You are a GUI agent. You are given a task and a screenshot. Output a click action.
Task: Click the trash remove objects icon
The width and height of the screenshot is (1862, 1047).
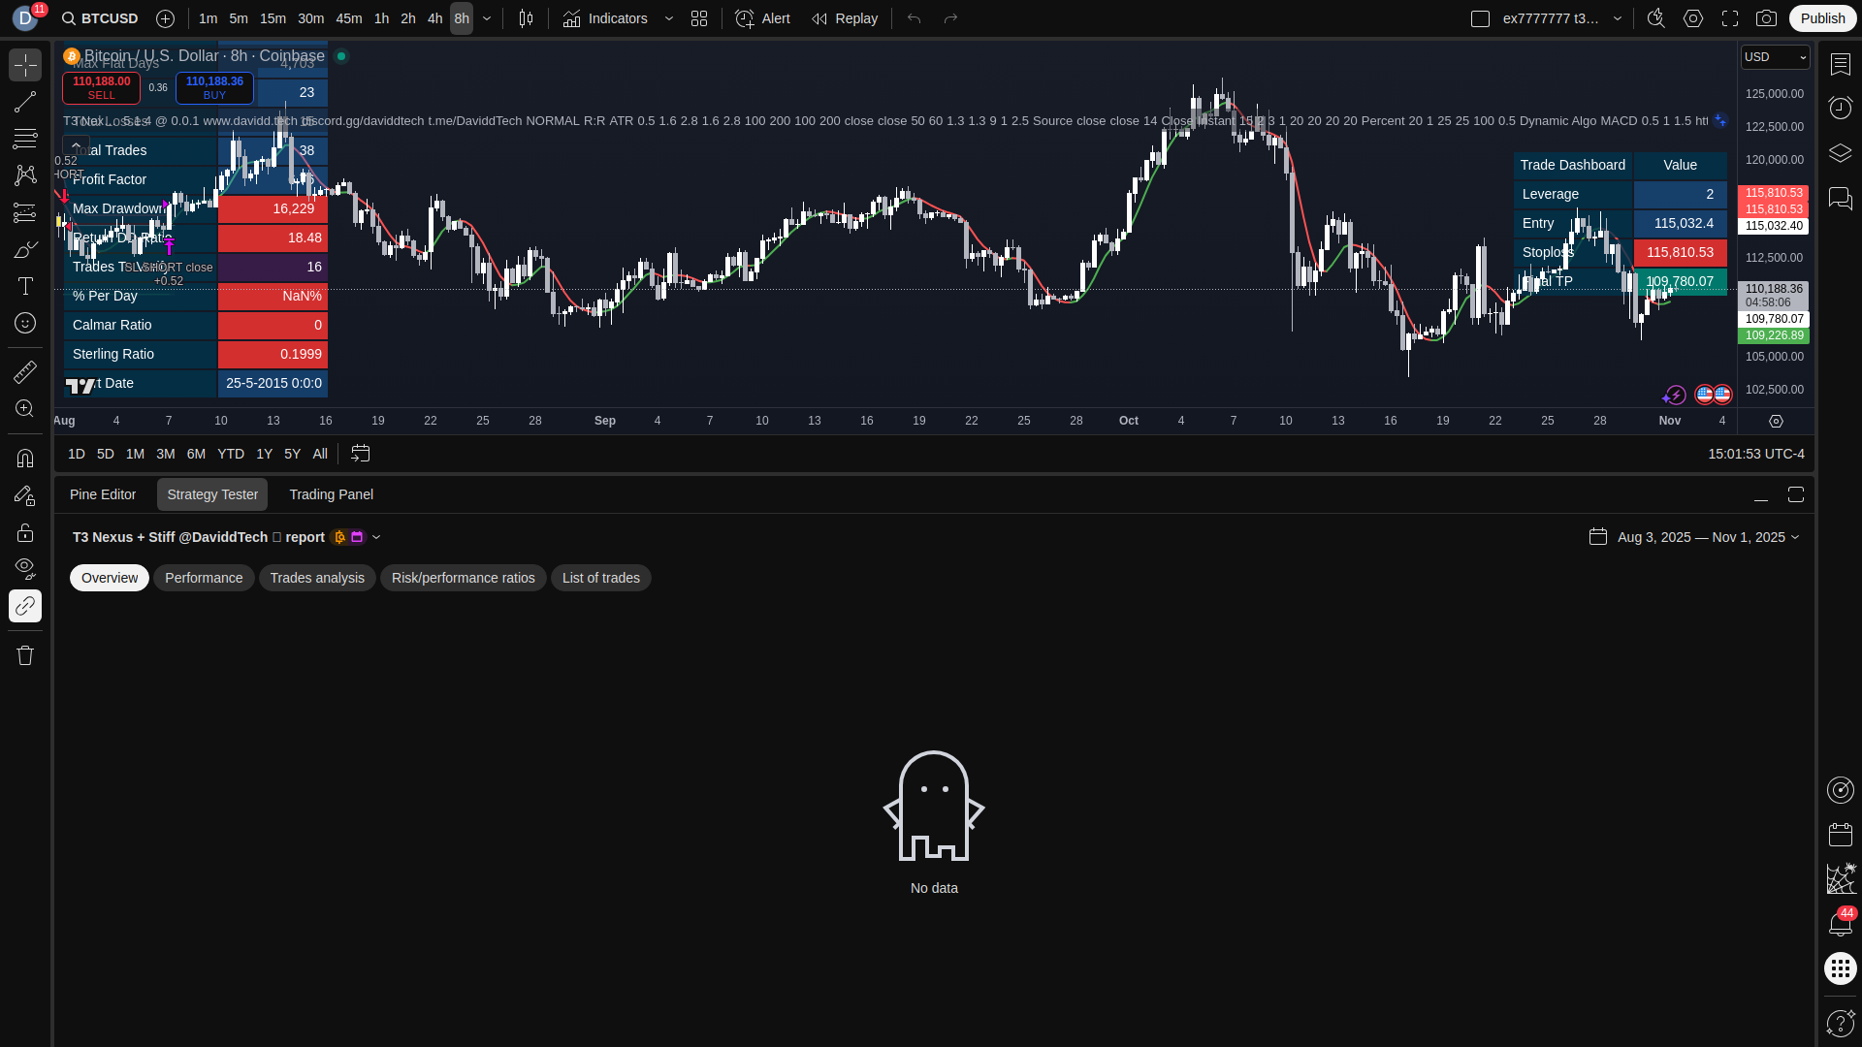pos(25,655)
